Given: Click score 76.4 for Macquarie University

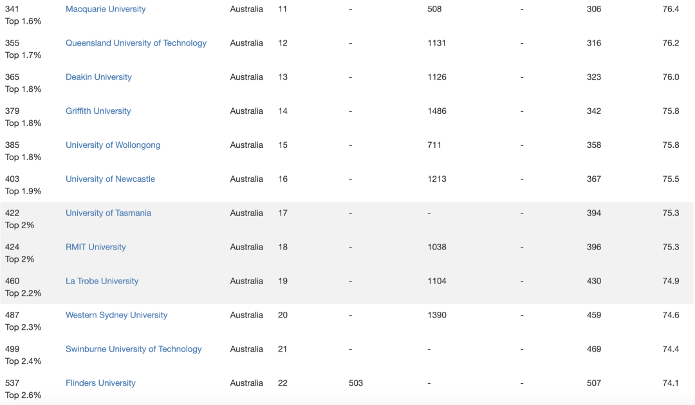Looking at the screenshot, I should click(671, 9).
